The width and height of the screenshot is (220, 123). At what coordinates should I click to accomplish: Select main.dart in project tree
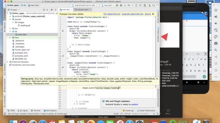21,35
